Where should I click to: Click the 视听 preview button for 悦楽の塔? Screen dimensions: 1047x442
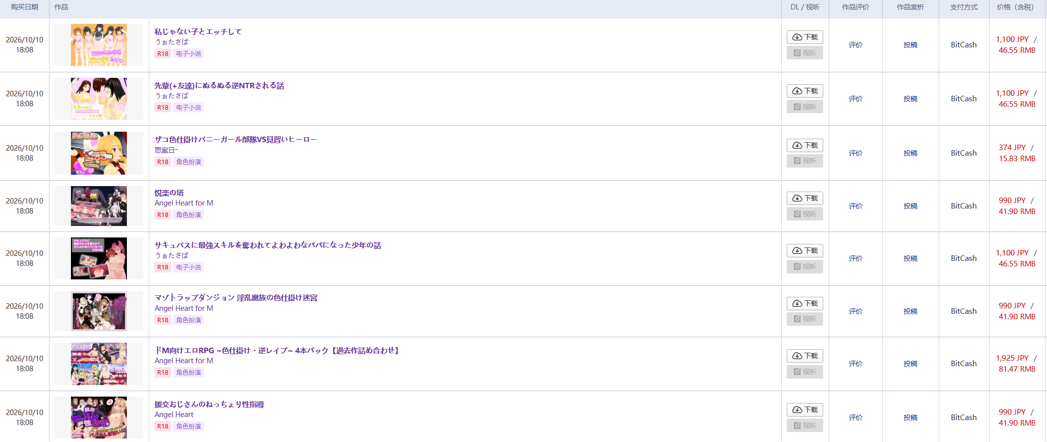tap(805, 214)
